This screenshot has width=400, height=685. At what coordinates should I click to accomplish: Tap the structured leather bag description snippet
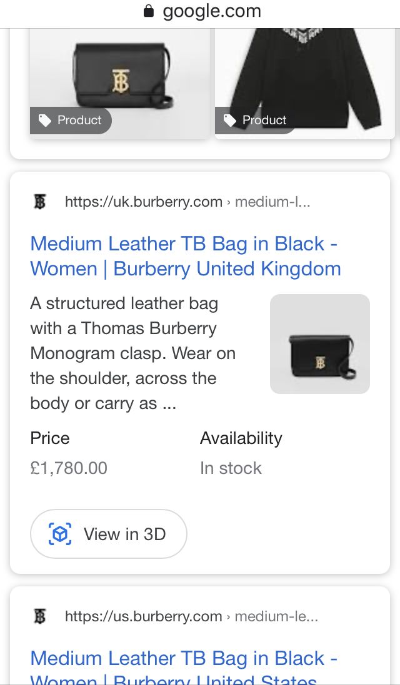[133, 353]
